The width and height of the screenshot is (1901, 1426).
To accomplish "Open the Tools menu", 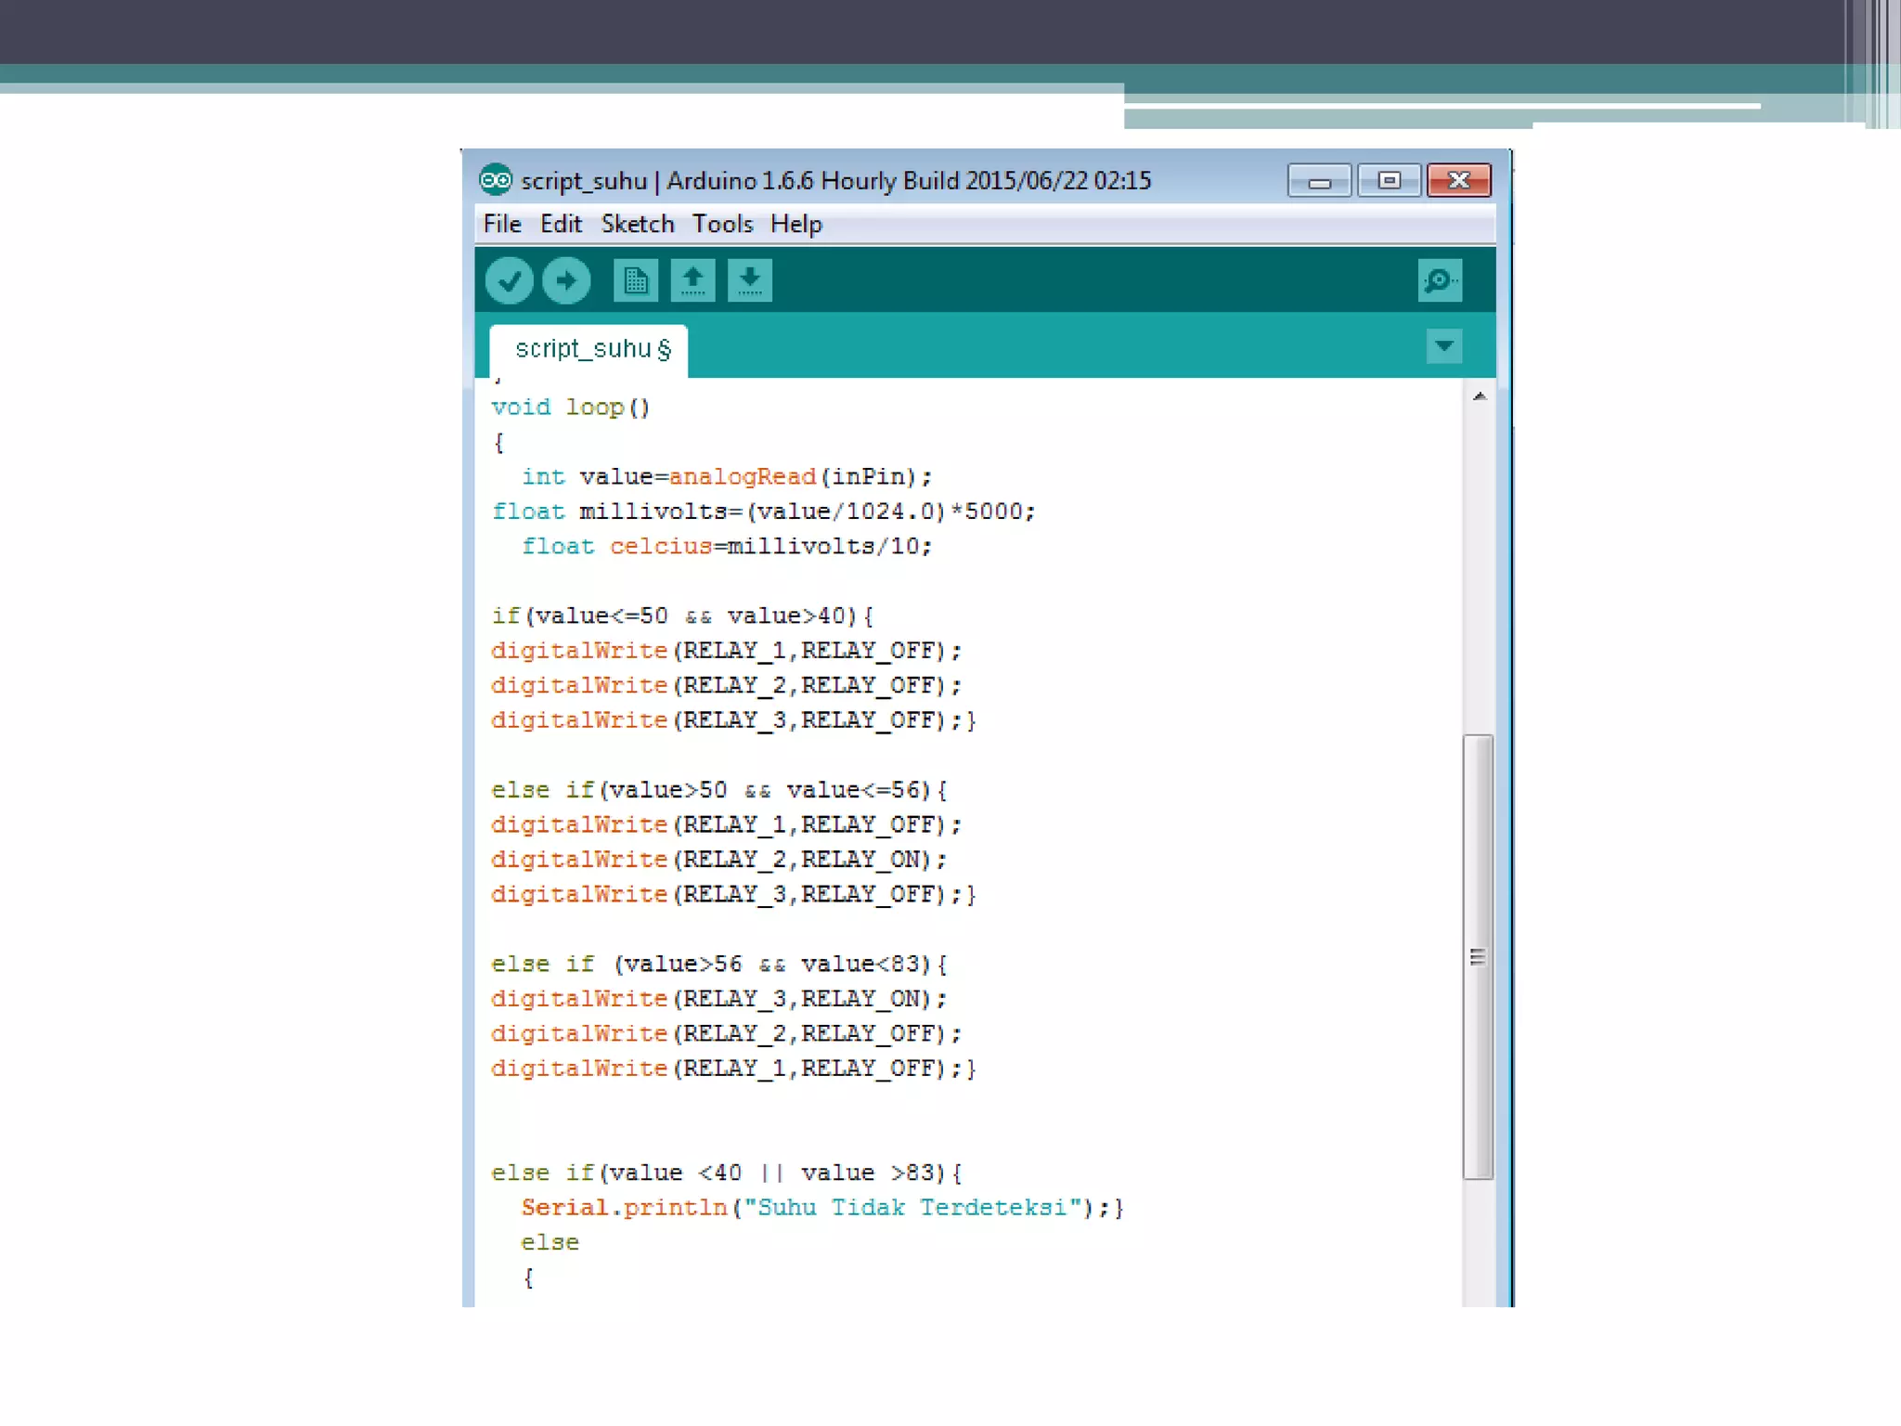I will pos(722,225).
